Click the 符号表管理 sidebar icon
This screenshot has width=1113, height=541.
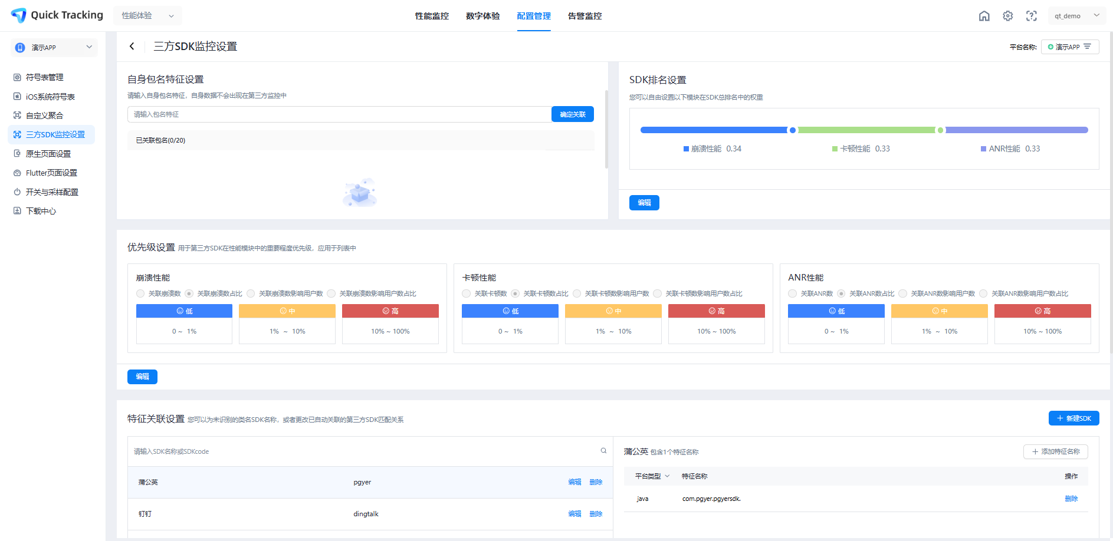[x=17, y=77]
